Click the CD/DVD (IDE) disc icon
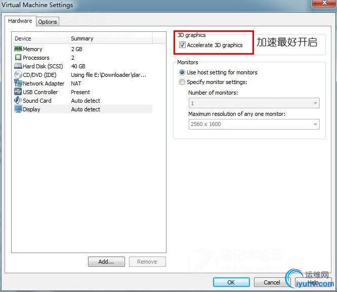This screenshot has width=337, height=292. 18,74
